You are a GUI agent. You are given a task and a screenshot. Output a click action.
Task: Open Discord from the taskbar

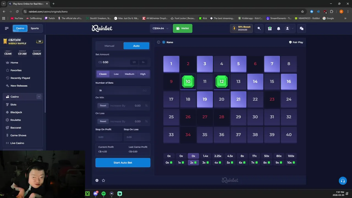95,194
